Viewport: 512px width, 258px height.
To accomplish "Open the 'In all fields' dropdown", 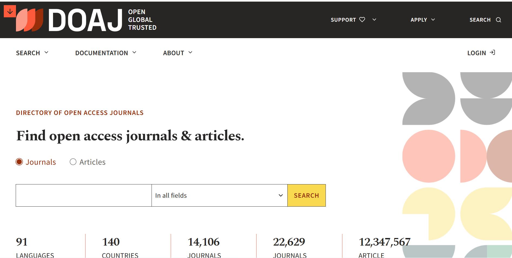I will 219,195.
